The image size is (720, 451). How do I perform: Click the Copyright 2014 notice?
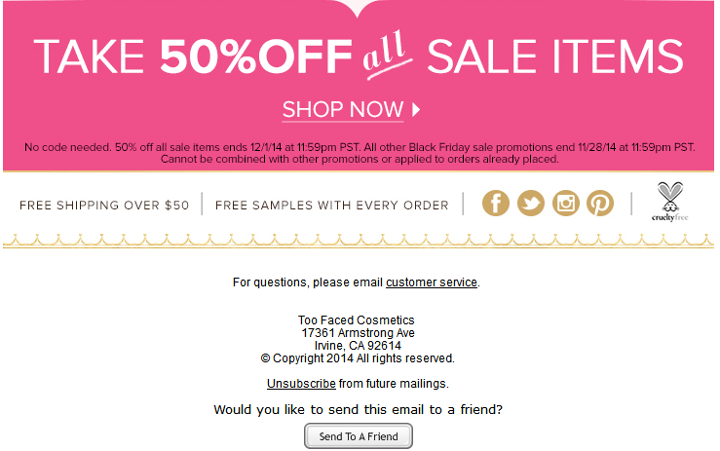[x=359, y=358]
